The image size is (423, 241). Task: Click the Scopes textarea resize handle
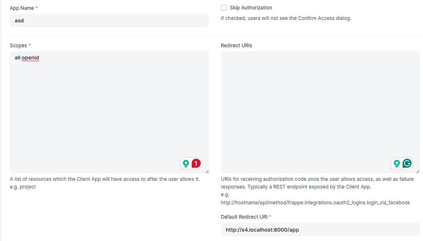click(207, 171)
